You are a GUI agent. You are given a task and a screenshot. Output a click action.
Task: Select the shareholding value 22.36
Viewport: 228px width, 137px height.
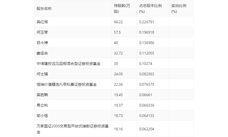point(118,84)
